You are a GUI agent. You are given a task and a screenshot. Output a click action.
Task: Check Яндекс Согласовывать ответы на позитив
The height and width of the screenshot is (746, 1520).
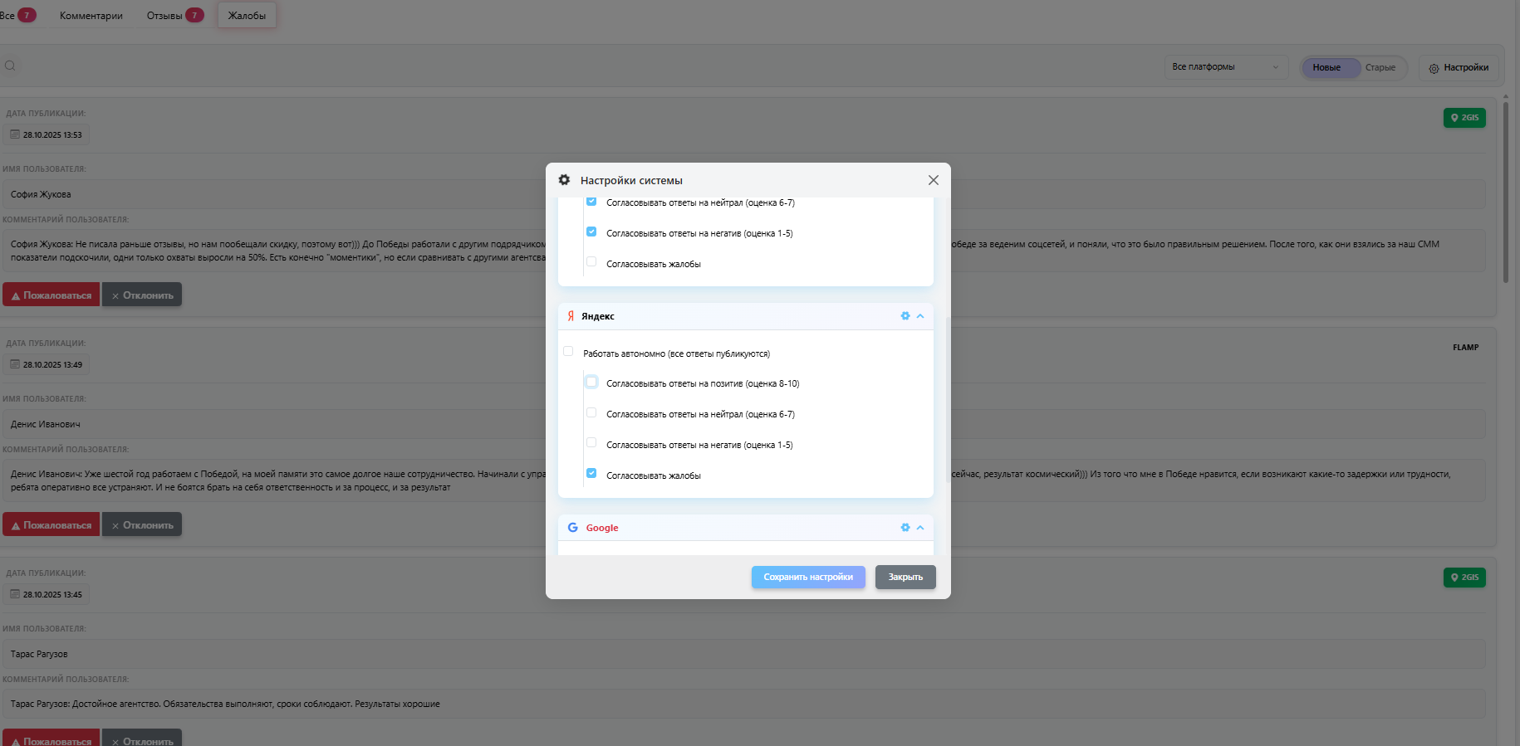point(591,383)
